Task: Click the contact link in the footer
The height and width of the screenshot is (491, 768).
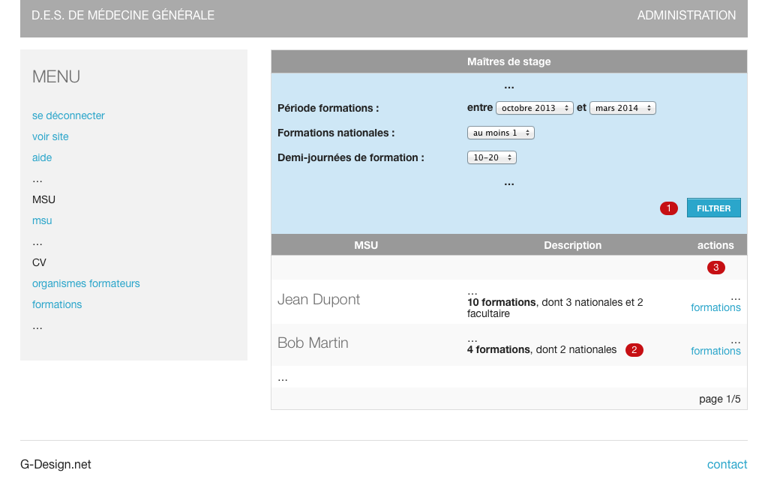Action: [x=727, y=464]
